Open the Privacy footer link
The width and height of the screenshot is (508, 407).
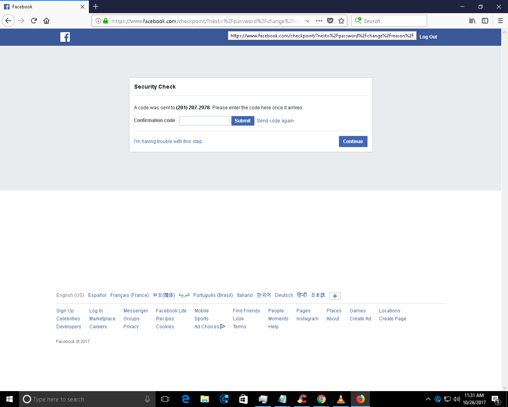point(131,327)
